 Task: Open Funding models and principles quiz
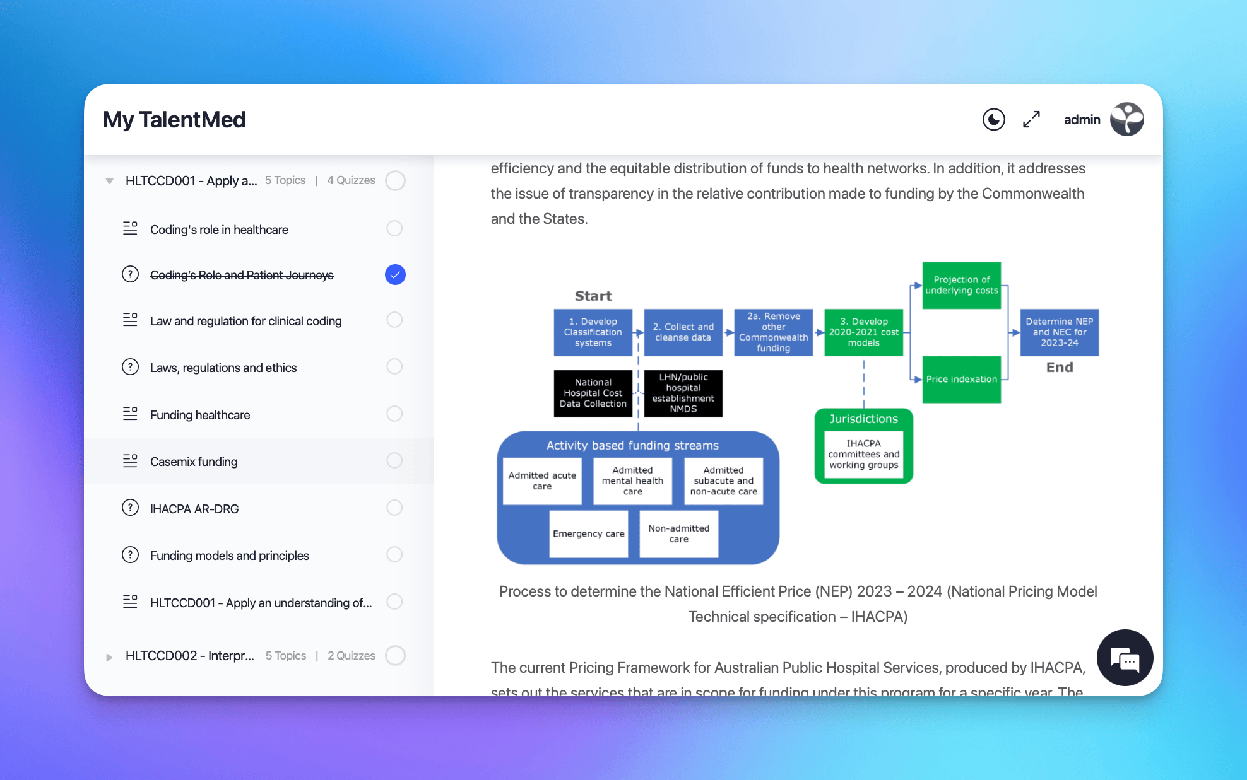click(229, 556)
